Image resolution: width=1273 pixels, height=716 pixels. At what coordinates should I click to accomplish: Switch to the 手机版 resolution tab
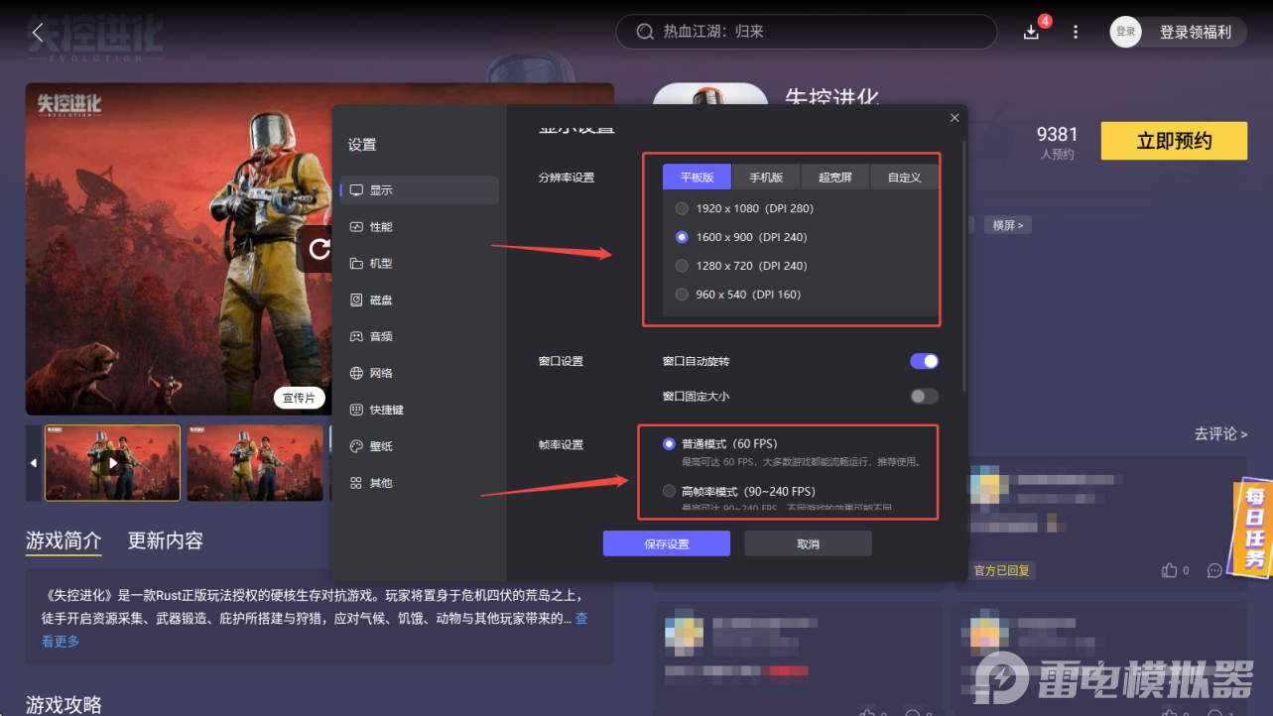pyautogui.click(x=766, y=178)
